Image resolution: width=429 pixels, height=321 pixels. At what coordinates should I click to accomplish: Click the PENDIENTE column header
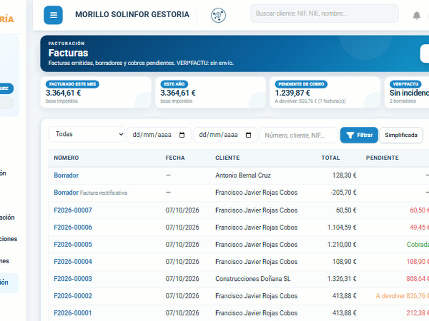click(382, 158)
